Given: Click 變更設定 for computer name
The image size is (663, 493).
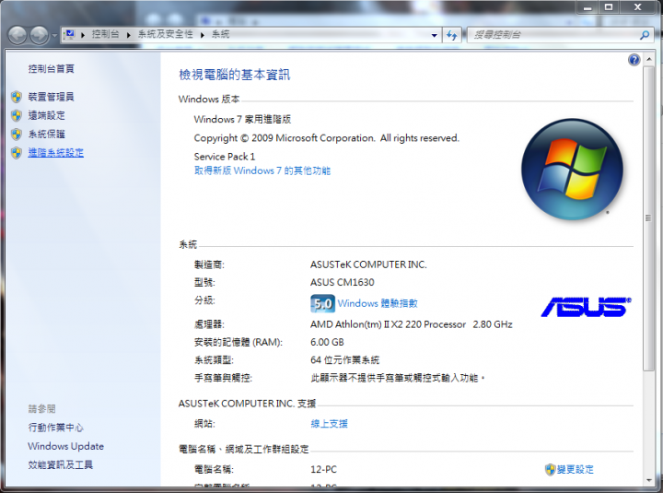Looking at the screenshot, I should pos(575,469).
